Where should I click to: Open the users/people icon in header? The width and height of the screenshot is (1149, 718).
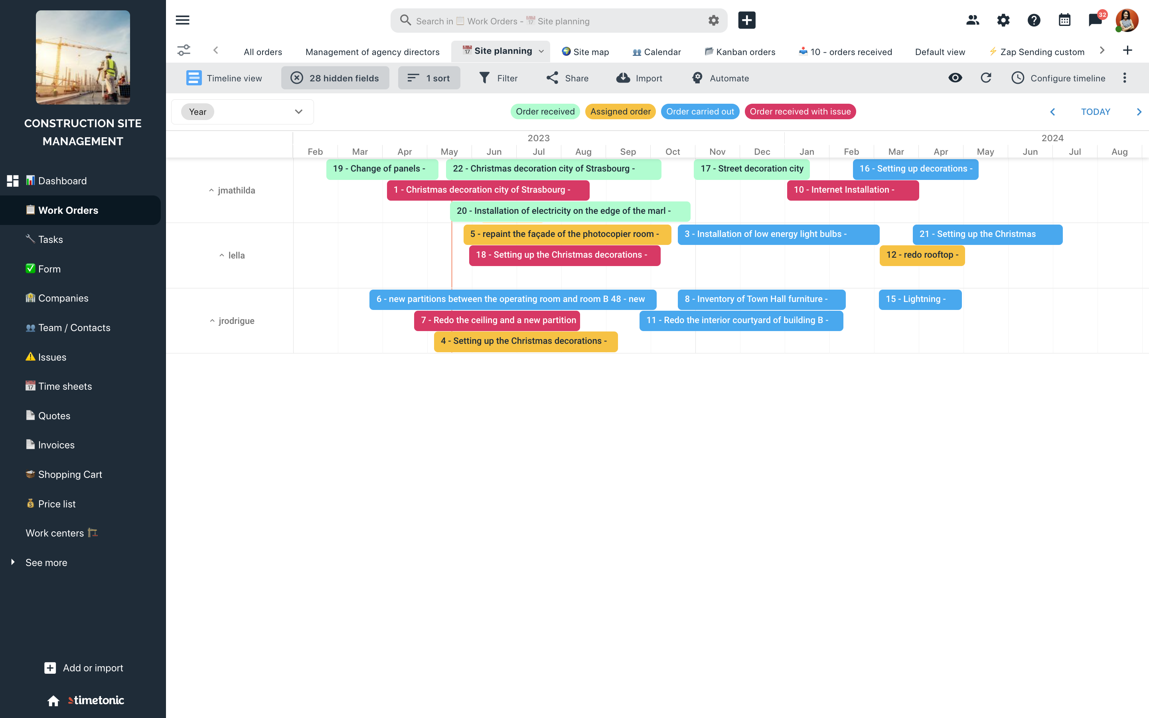tap(972, 20)
